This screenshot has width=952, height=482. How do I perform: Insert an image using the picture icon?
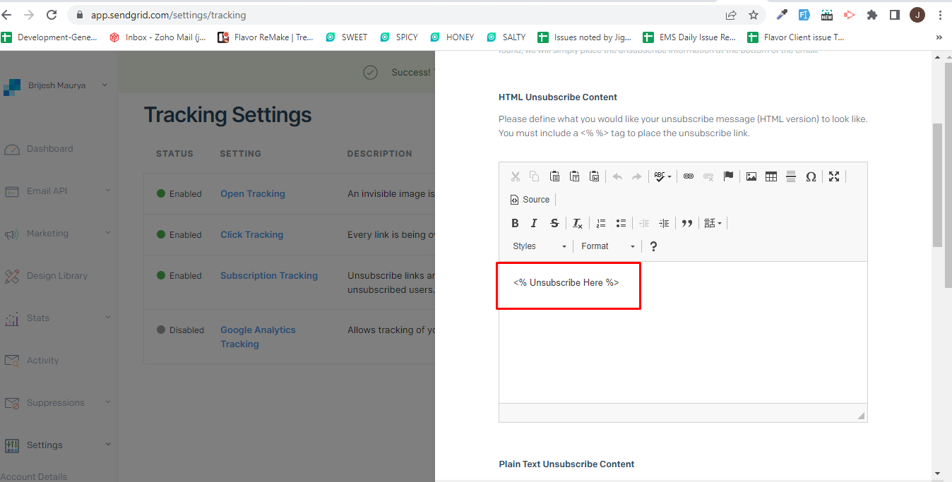pos(751,176)
